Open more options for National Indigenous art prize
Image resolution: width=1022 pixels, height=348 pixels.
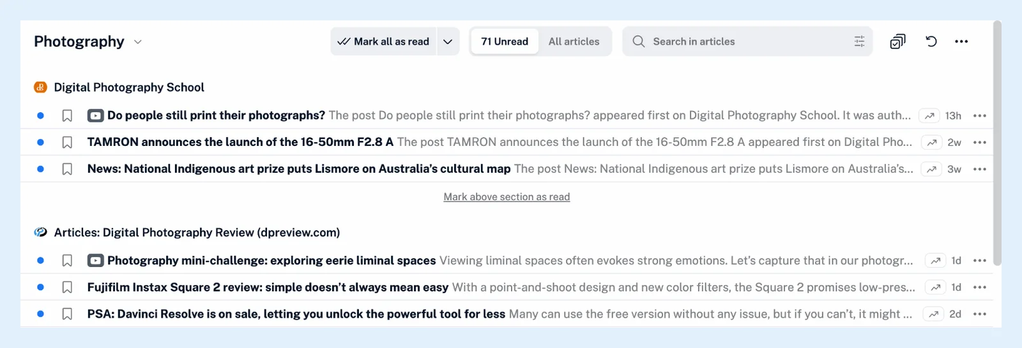coord(980,170)
